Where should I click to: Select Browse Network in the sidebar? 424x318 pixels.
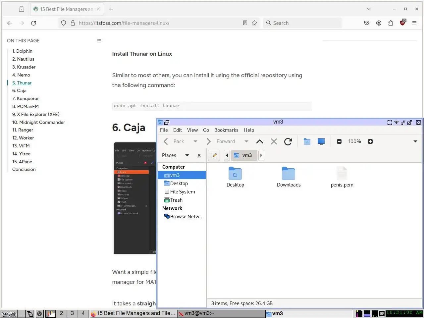point(182,217)
